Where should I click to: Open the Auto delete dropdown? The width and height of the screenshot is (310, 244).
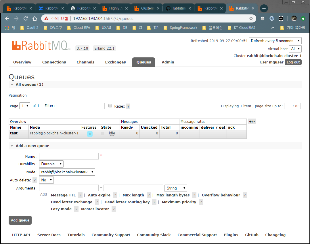(x=46, y=180)
